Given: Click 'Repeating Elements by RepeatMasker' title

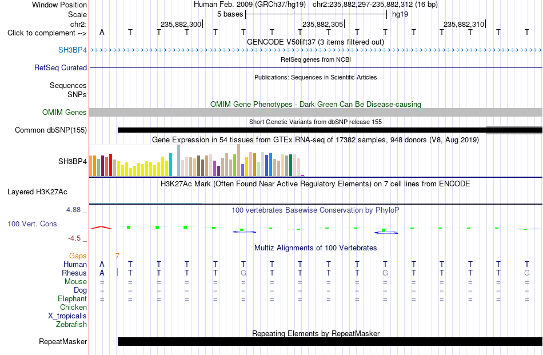Looking at the screenshot, I should click(x=316, y=333).
